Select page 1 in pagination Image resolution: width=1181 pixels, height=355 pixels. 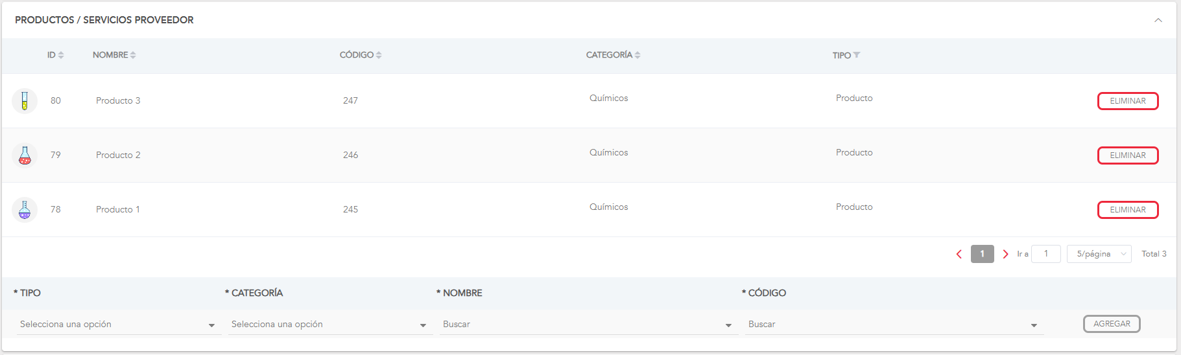point(982,254)
